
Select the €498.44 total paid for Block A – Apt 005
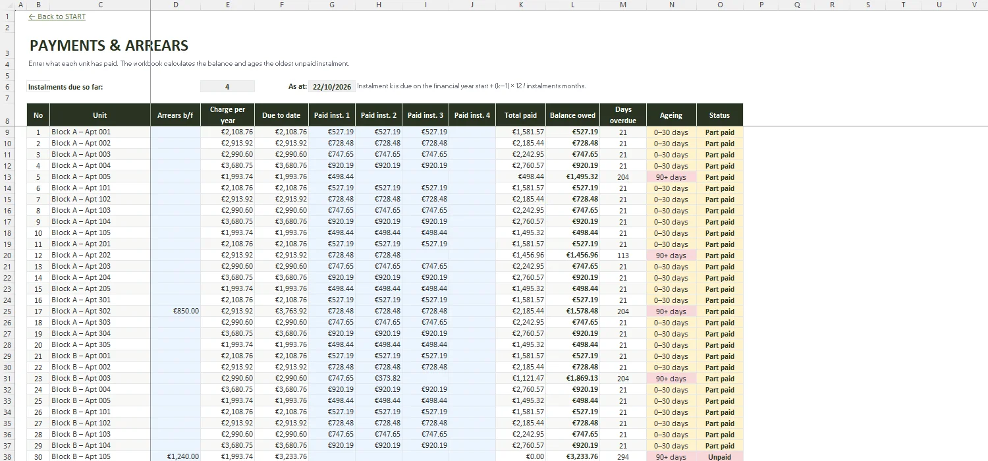pos(521,177)
